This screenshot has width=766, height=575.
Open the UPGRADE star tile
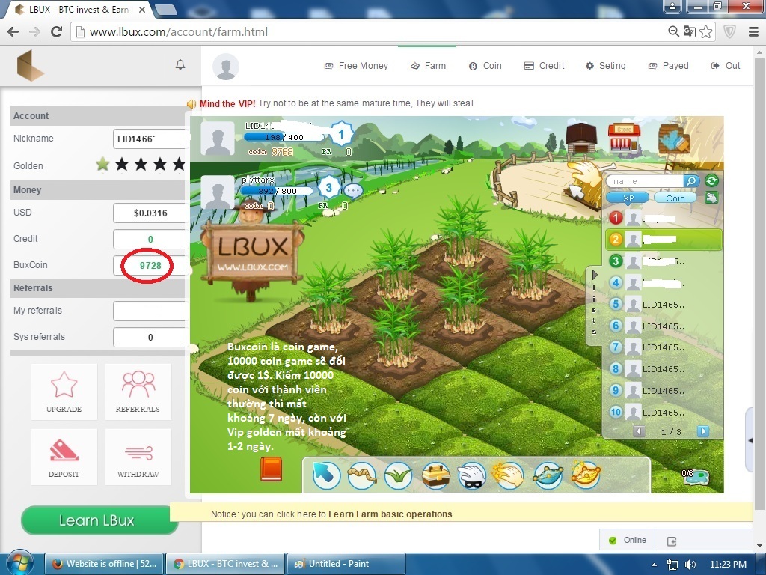(64, 392)
